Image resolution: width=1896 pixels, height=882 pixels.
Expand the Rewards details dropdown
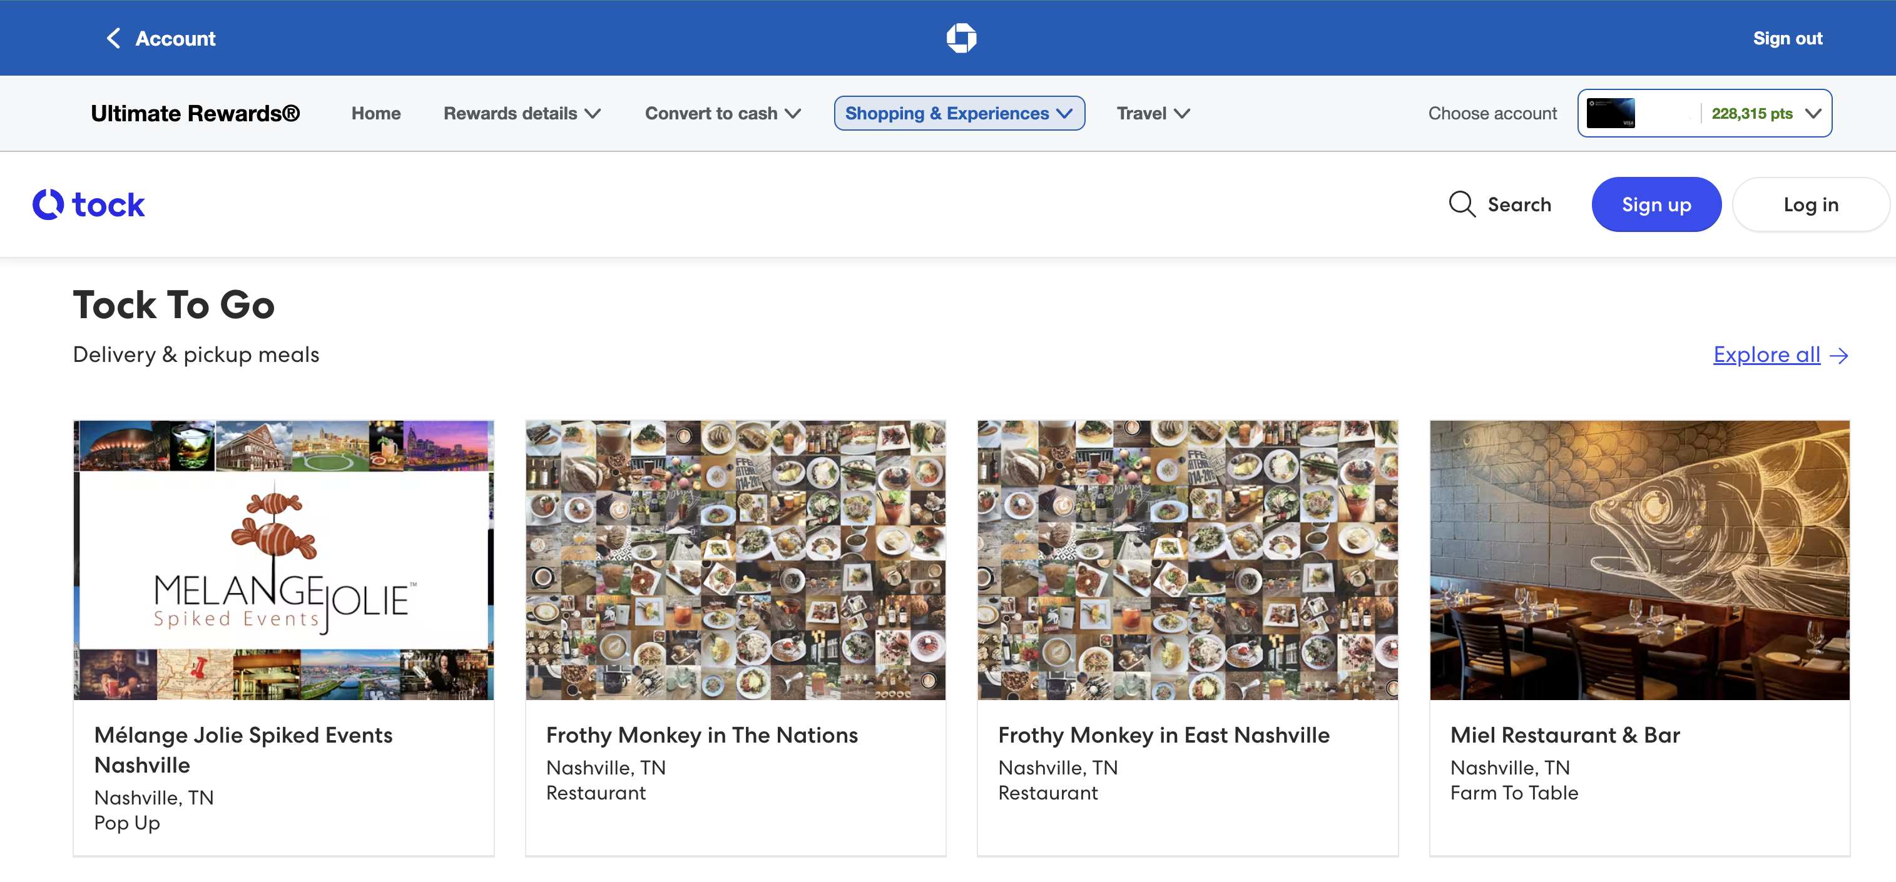coord(522,113)
